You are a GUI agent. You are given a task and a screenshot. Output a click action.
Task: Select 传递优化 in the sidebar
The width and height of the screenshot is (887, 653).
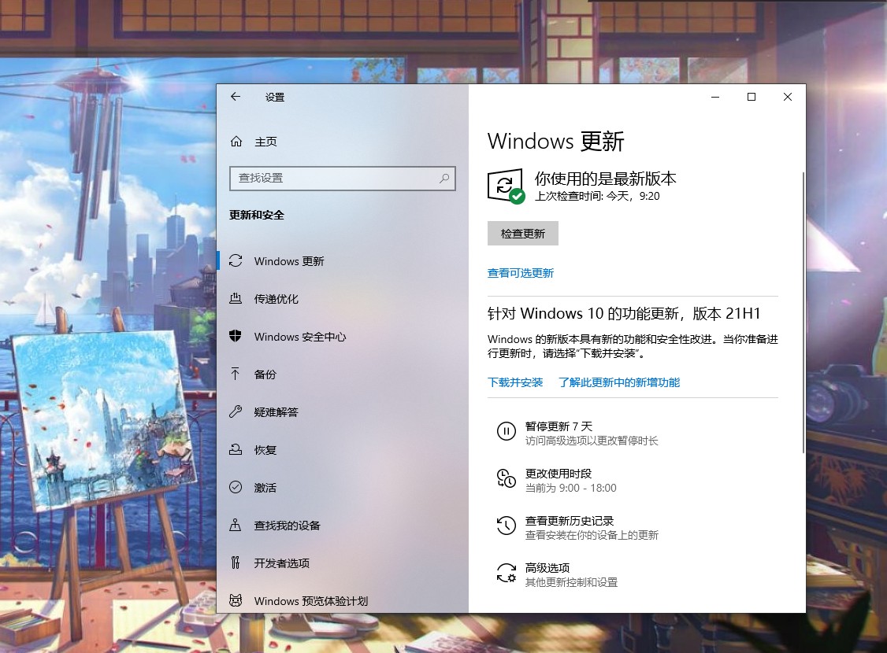coord(342,299)
